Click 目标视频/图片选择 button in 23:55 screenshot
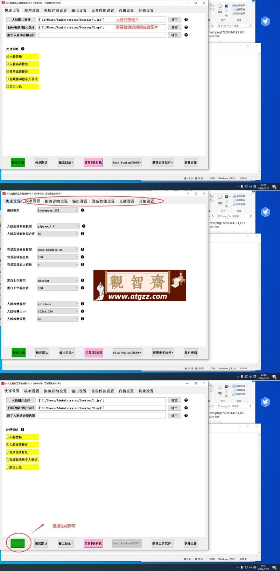This screenshot has width=280, height=571. (x=21, y=27)
